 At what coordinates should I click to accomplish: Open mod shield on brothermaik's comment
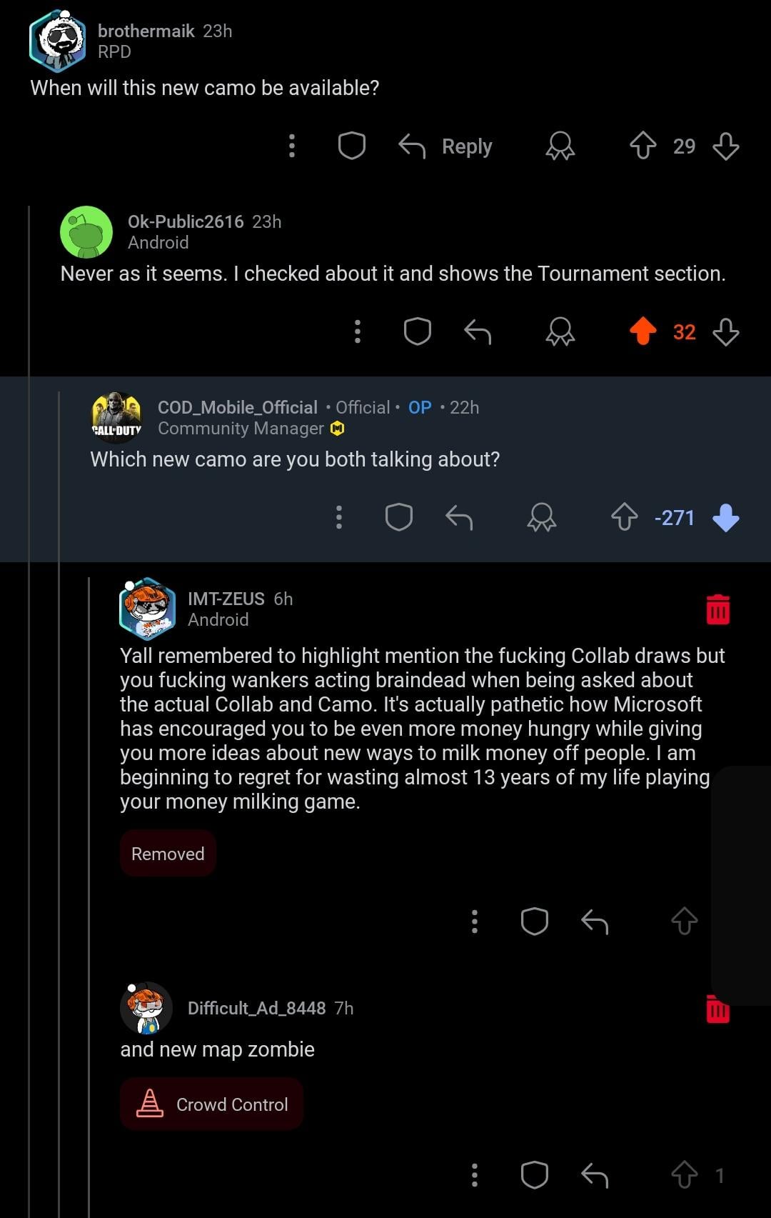[x=351, y=146]
